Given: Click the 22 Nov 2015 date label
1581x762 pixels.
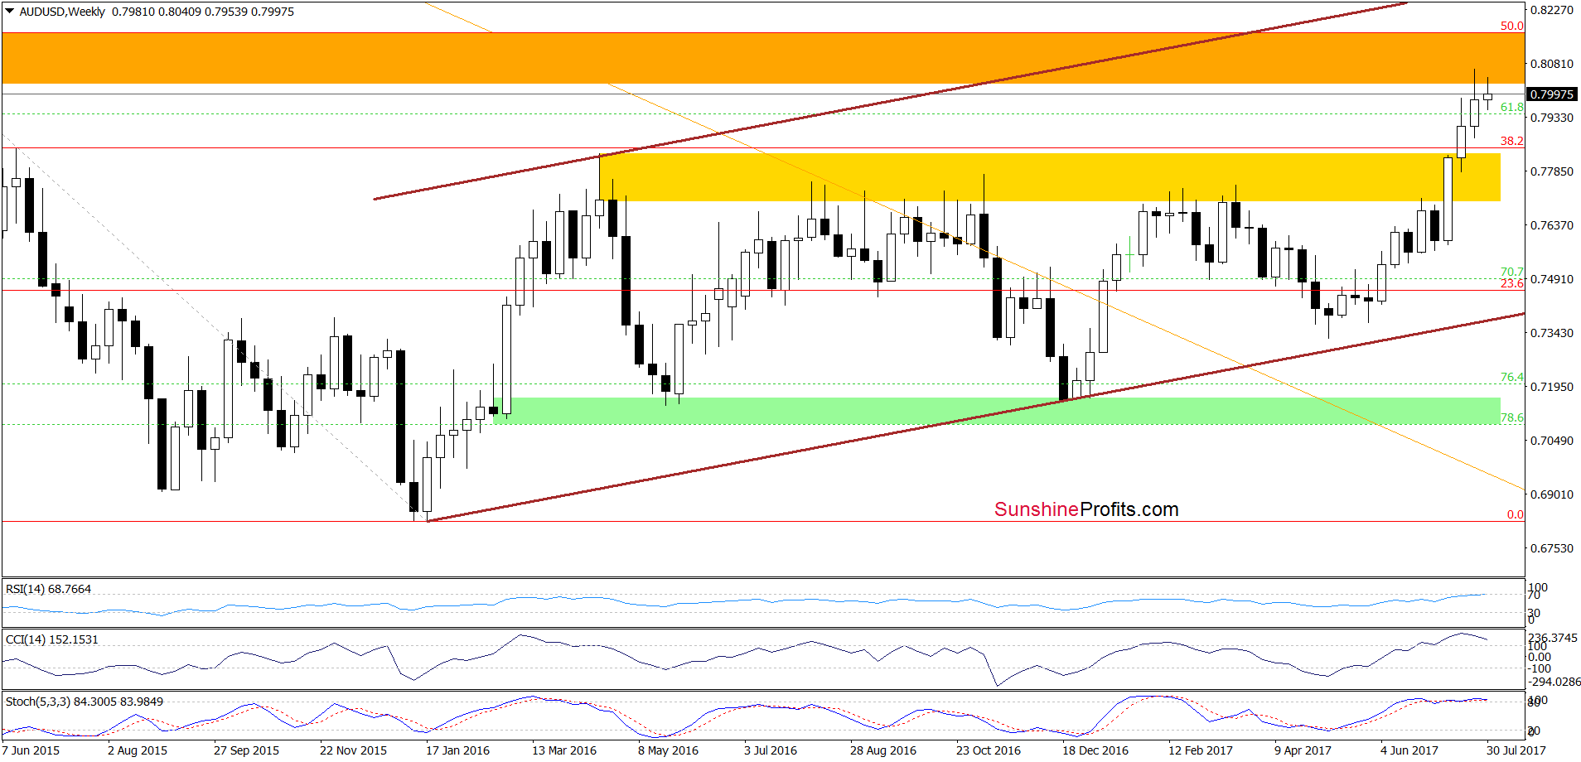Looking at the screenshot, I should click(x=353, y=750).
